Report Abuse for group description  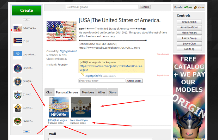click(x=163, y=54)
